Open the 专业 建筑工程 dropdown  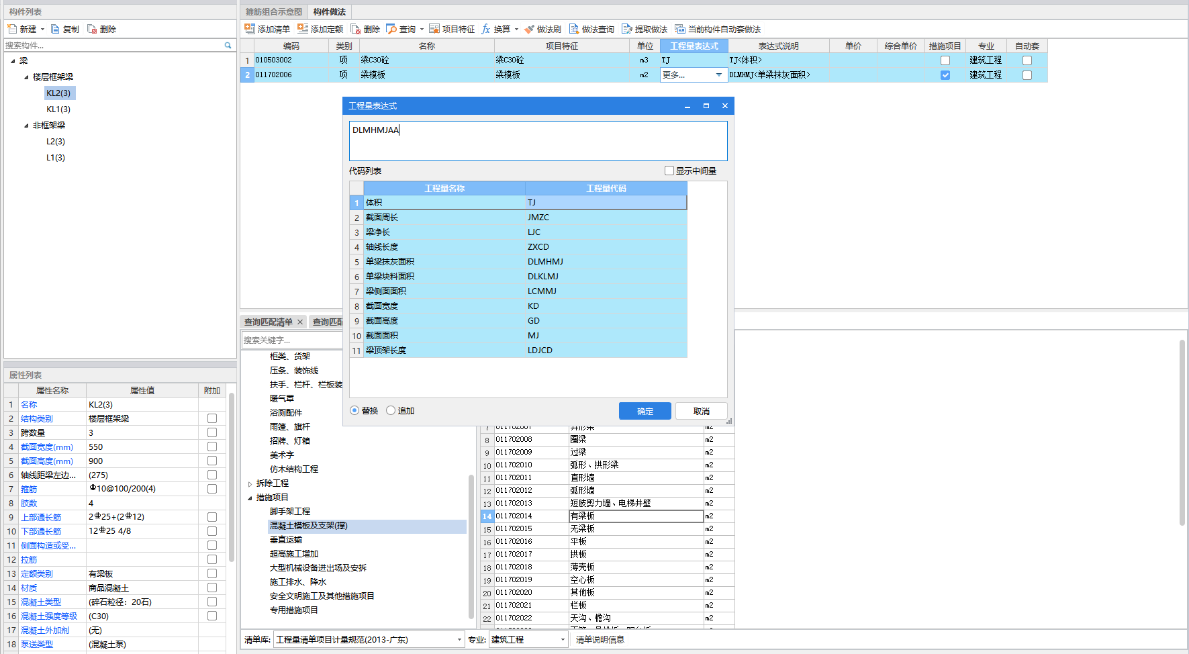pos(563,639)
